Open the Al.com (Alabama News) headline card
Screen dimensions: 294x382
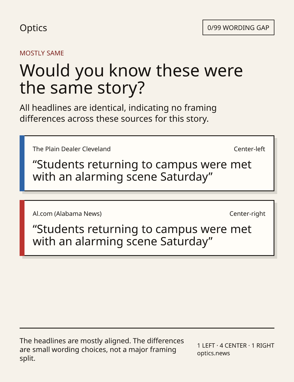[147, 228]
